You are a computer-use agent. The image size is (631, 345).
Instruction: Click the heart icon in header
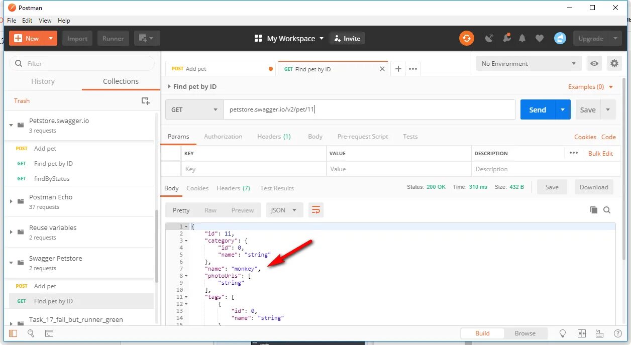click(540, 38)
